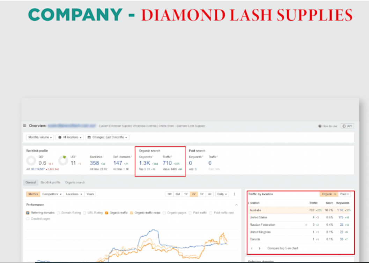
Task: Uncheck the Organic traffic value checkbox
Action: click(132, 213)
